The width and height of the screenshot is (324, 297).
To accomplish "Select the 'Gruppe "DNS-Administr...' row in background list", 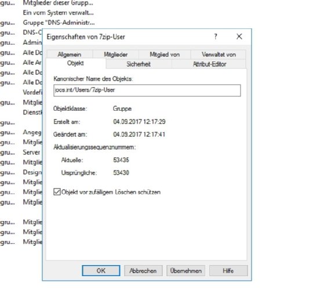I will pyautogui.click(x=59, y=23).
